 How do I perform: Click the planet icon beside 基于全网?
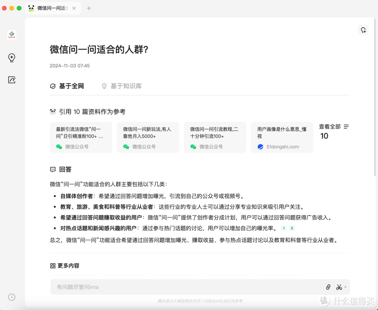coord(53,86)
